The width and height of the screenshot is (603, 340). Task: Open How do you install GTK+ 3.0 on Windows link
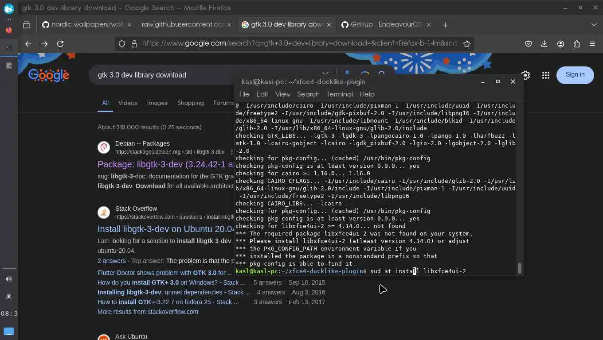point(172,282)
